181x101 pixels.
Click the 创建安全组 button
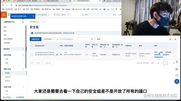point(35,39)
